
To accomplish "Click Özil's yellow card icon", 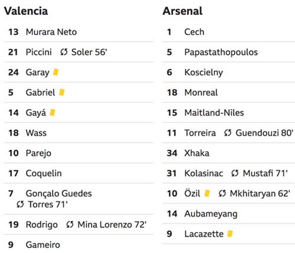I will (207, 193).
